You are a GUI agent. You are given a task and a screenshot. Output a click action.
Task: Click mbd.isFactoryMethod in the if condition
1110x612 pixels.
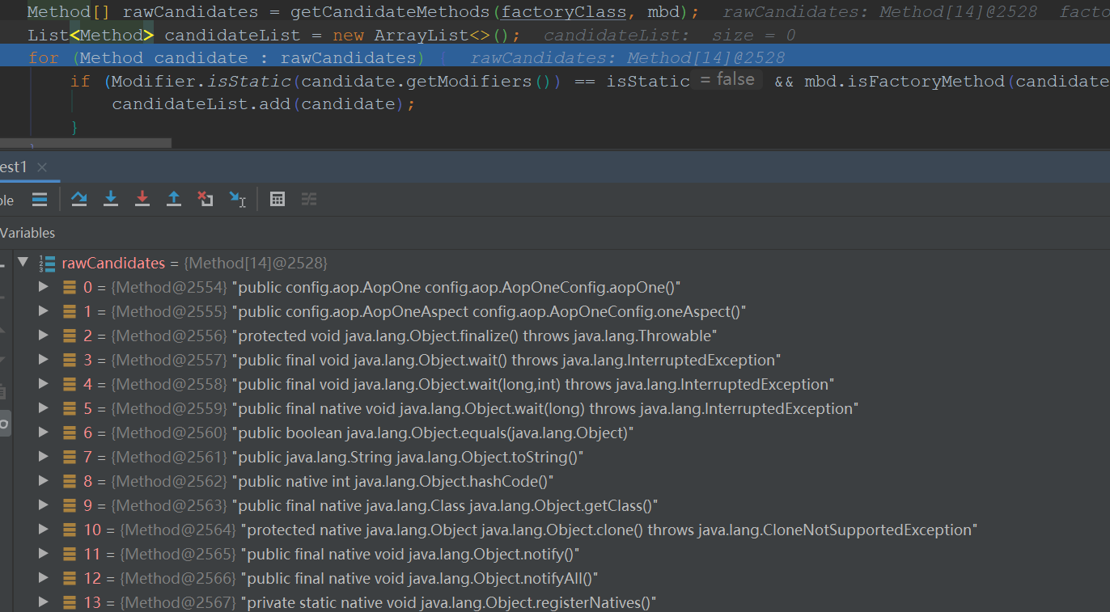pos(904,81)
